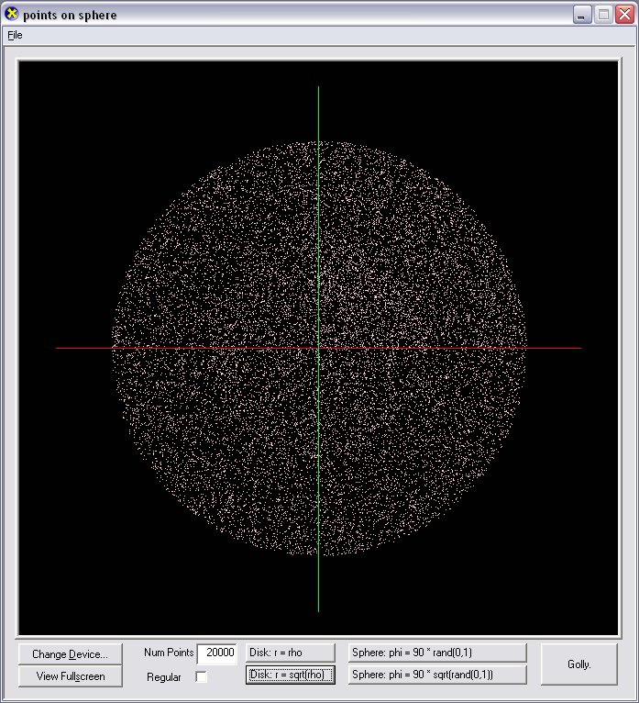Click the Regular label text

[164, 677]
